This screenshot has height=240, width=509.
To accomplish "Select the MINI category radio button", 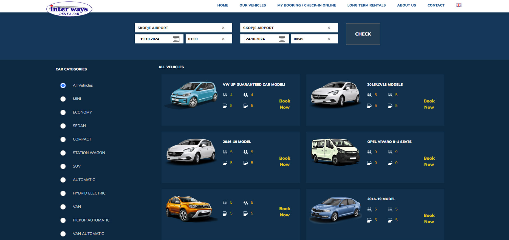I will (x=63, y=99).
